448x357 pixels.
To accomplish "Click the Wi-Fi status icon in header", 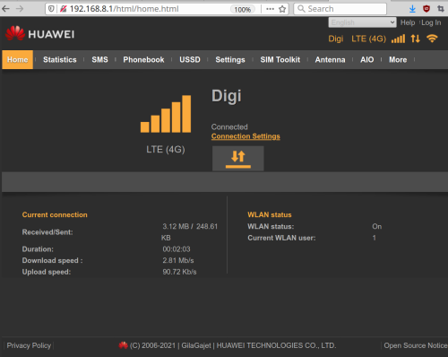I will [x=432, y=39].
